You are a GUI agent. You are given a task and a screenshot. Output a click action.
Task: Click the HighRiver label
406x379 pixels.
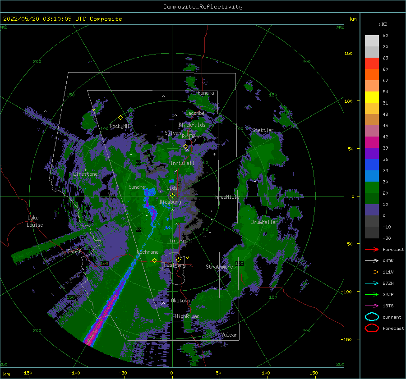coord(187,316)
